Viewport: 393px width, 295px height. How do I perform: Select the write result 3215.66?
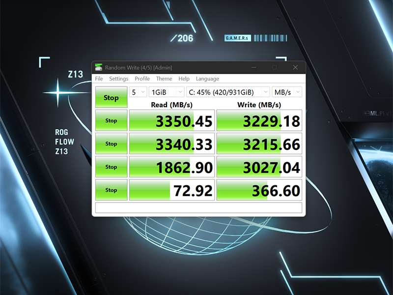[259, 144]
